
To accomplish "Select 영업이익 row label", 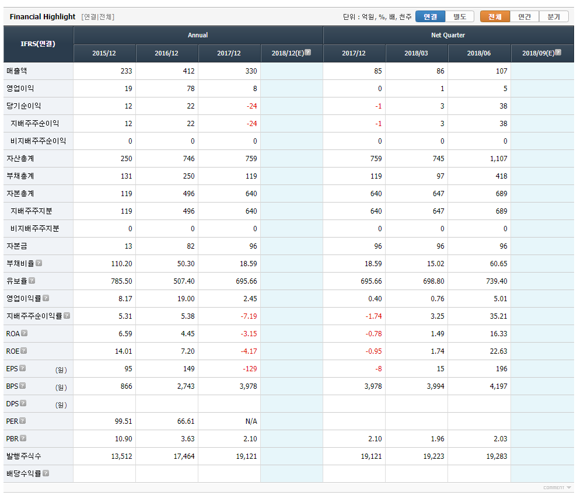I will (x=20, y=88).
